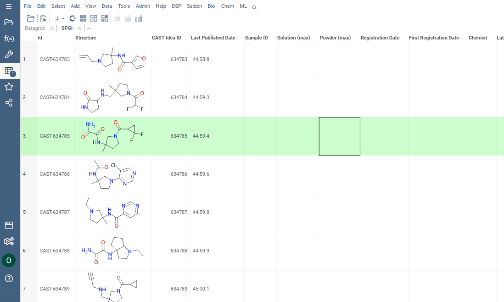Open the Chem menu
The image size is (504, 302).
pos(227,6)
